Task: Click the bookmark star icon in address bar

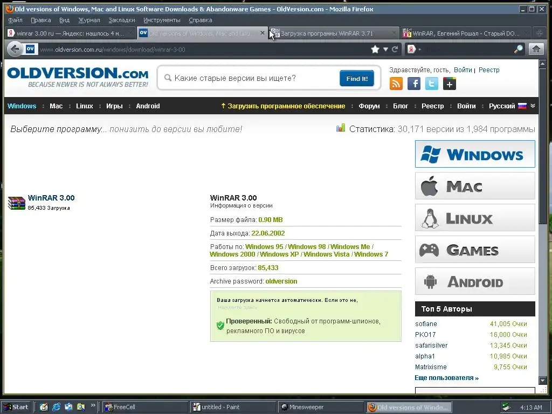Action: coord(375,49)
